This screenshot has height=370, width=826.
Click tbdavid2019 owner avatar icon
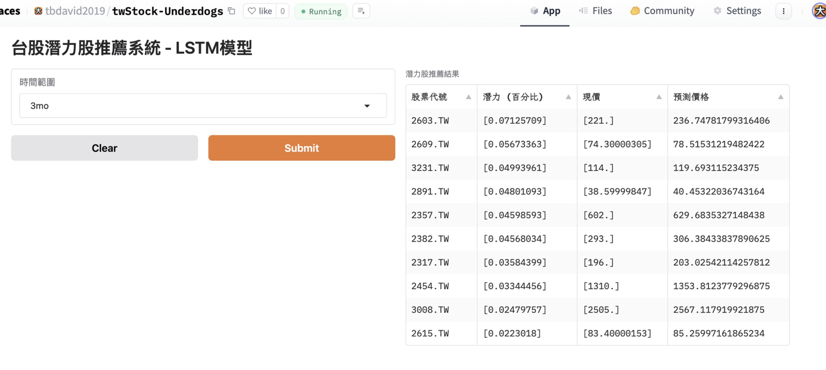point(38,11)
